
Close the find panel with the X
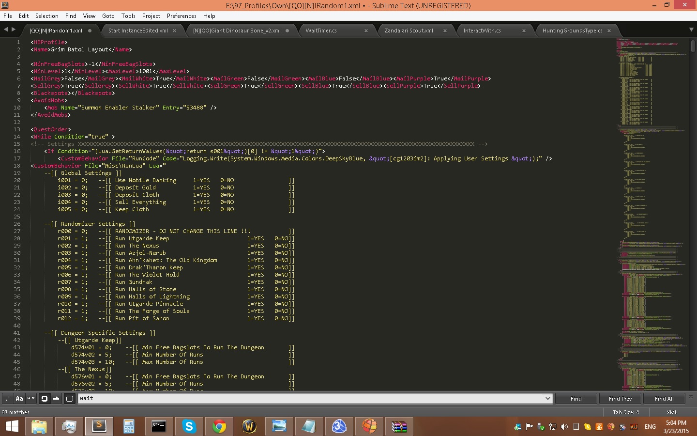(x=691, y=397)
